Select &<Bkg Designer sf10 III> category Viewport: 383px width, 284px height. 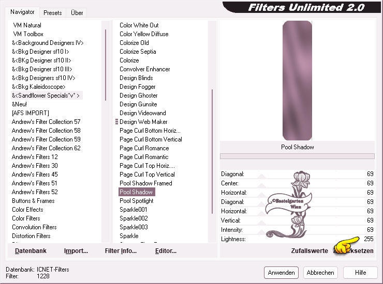coord(42,69)
